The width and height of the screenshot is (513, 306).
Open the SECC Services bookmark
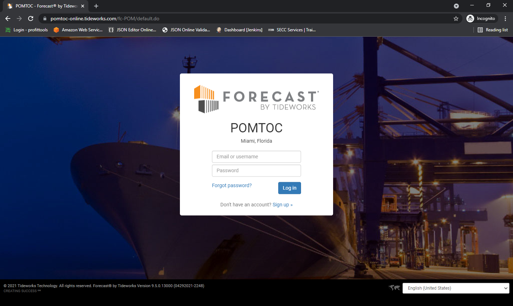click(x=292, y=30)
